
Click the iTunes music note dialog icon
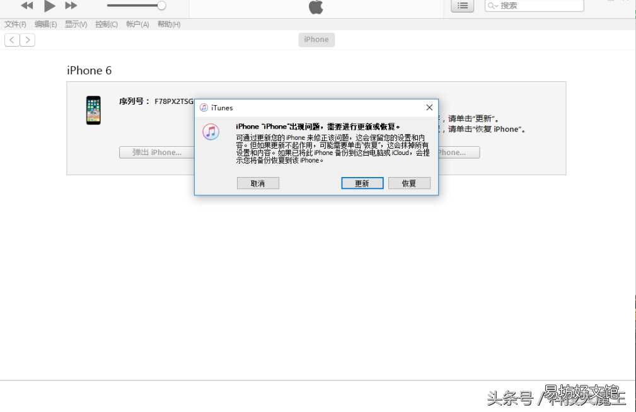pos(211,132)
